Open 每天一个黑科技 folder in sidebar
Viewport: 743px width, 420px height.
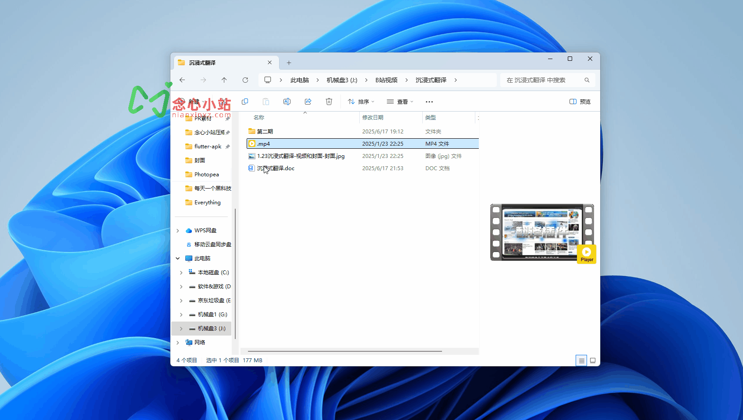pyautogui.click(x=208, y=188)
